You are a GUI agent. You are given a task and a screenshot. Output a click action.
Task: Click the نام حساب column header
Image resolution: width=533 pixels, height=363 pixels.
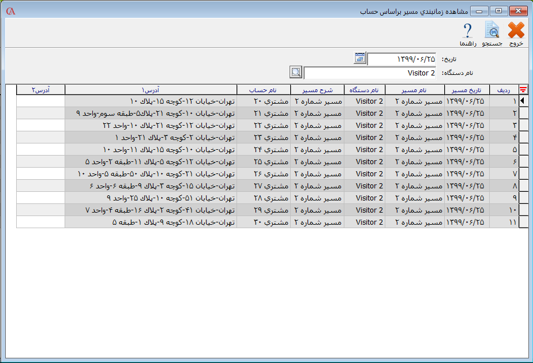coord(263,89)
